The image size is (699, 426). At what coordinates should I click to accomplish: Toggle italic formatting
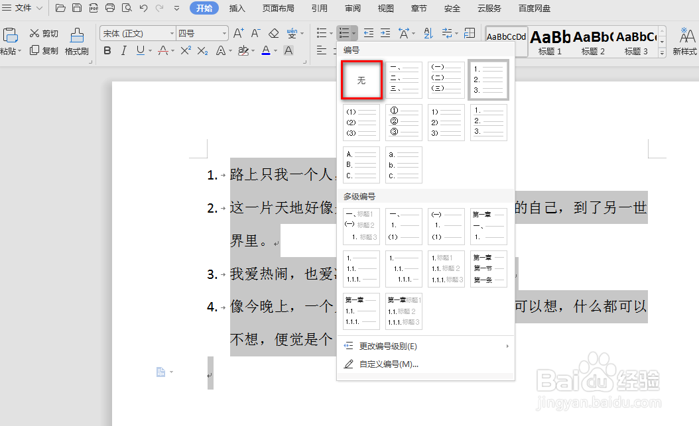pos(123,49)
